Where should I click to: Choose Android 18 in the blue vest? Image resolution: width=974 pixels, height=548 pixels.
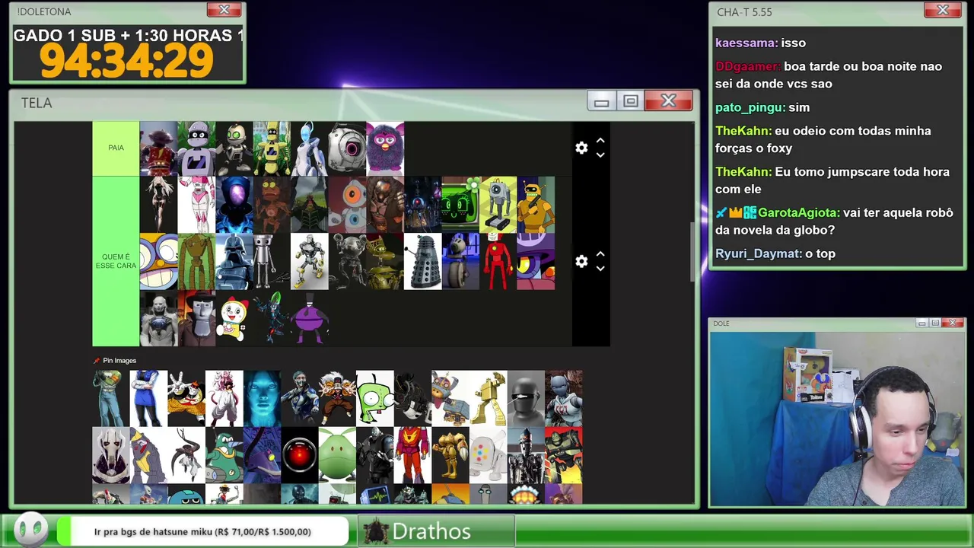pos(148,399)
